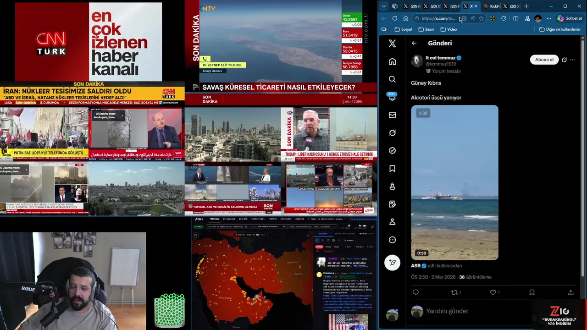Image resolution: width=587 pixels, height=330 pixels.
Task: Click the browser Back arrow
Action: 384,18
